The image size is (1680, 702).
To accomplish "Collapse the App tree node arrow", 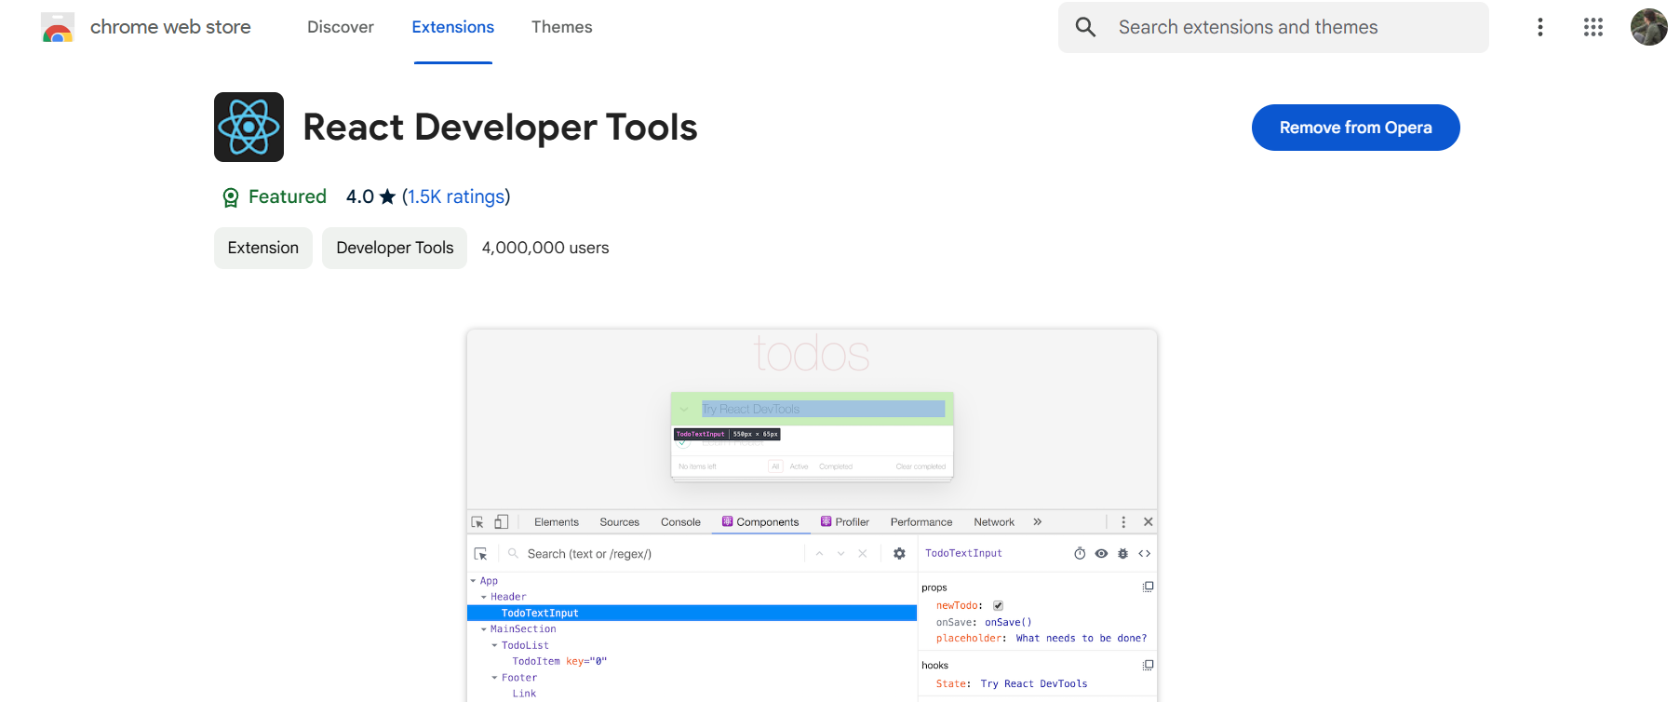I will (473, 581).
